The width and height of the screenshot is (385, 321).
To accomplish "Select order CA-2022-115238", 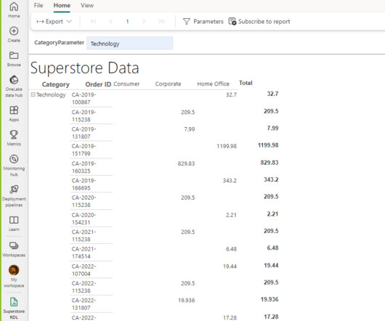I will pyautogui.click(x=84, y=287).
